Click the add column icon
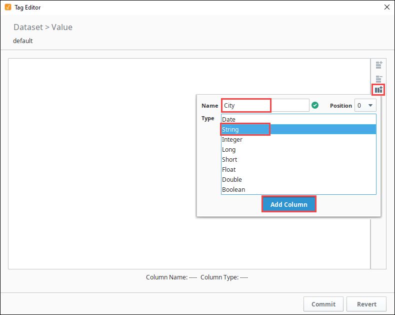Image resolution: width=395 pixels, height=315 pixels. click(x=378, y=90)
